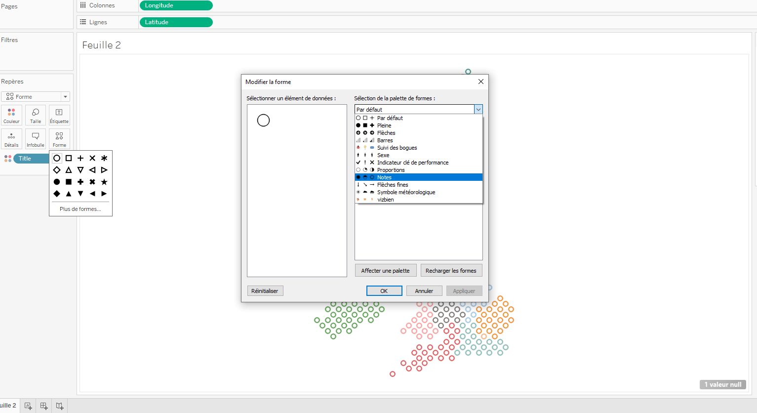Click Plus de formes... link

pyautogui.click(x=80, y=209)
